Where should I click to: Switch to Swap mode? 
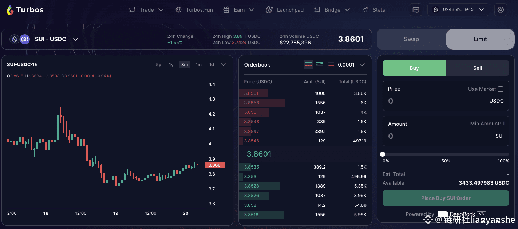[411, 39]
